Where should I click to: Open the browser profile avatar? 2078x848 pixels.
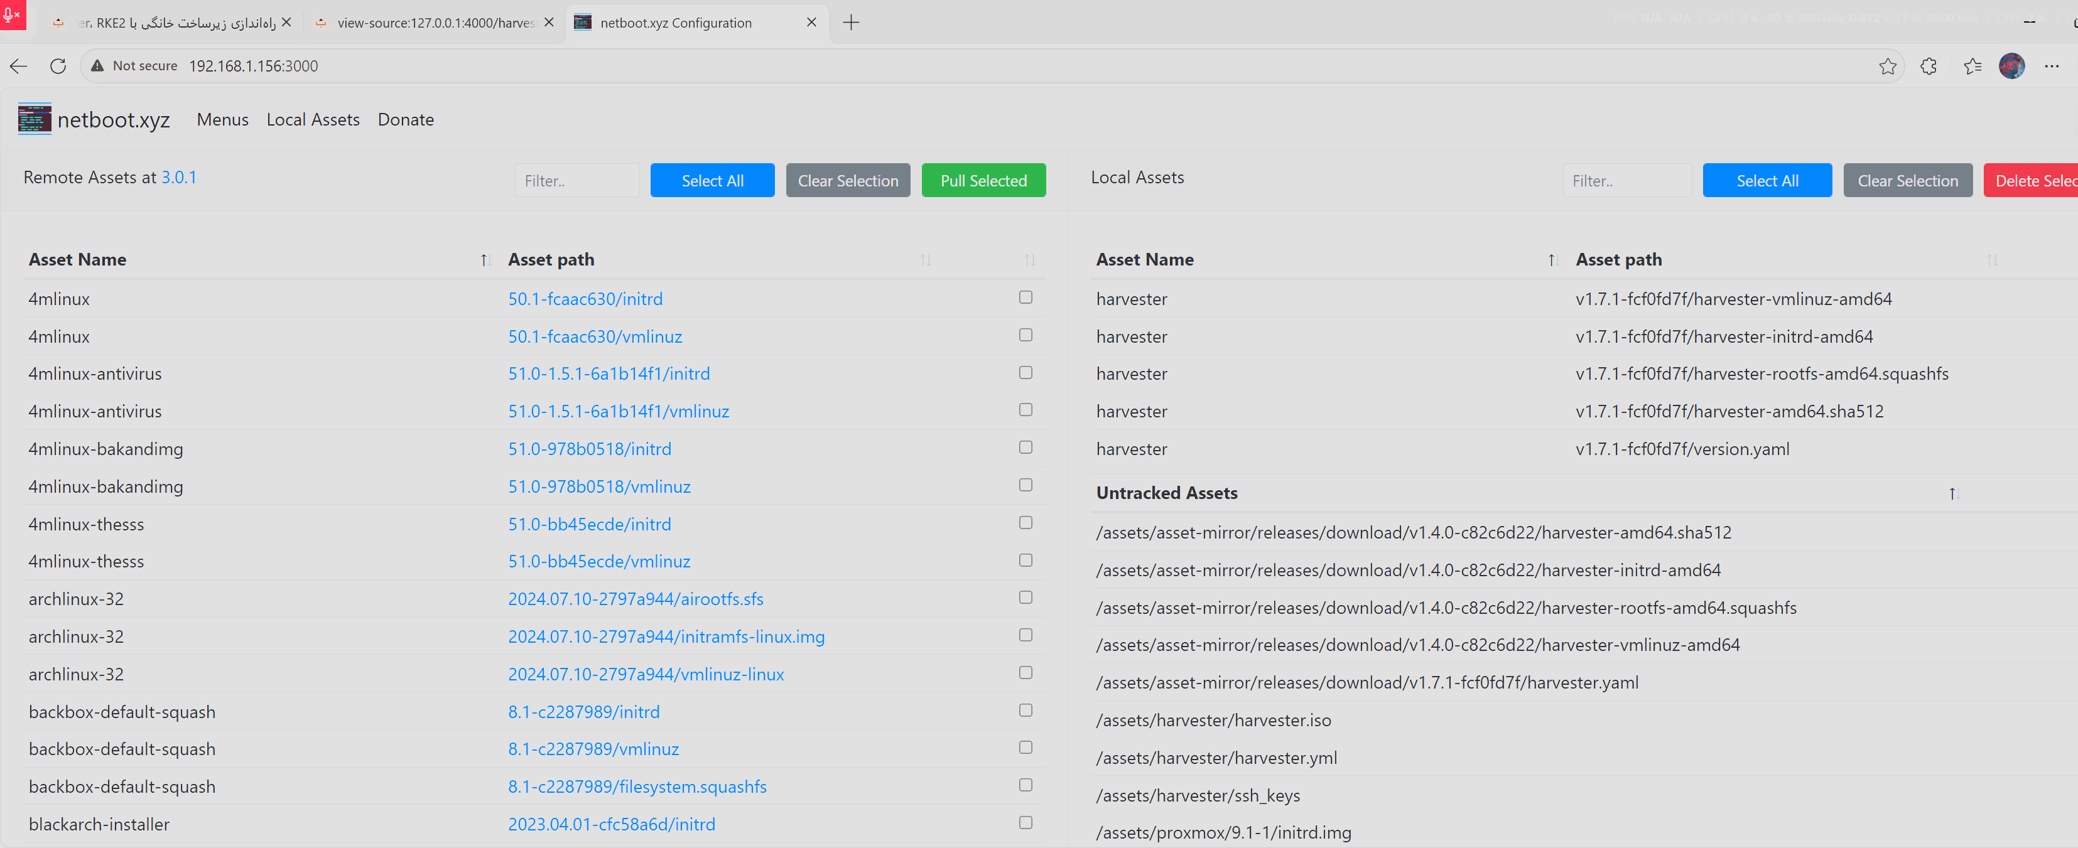pos(2011,66)
